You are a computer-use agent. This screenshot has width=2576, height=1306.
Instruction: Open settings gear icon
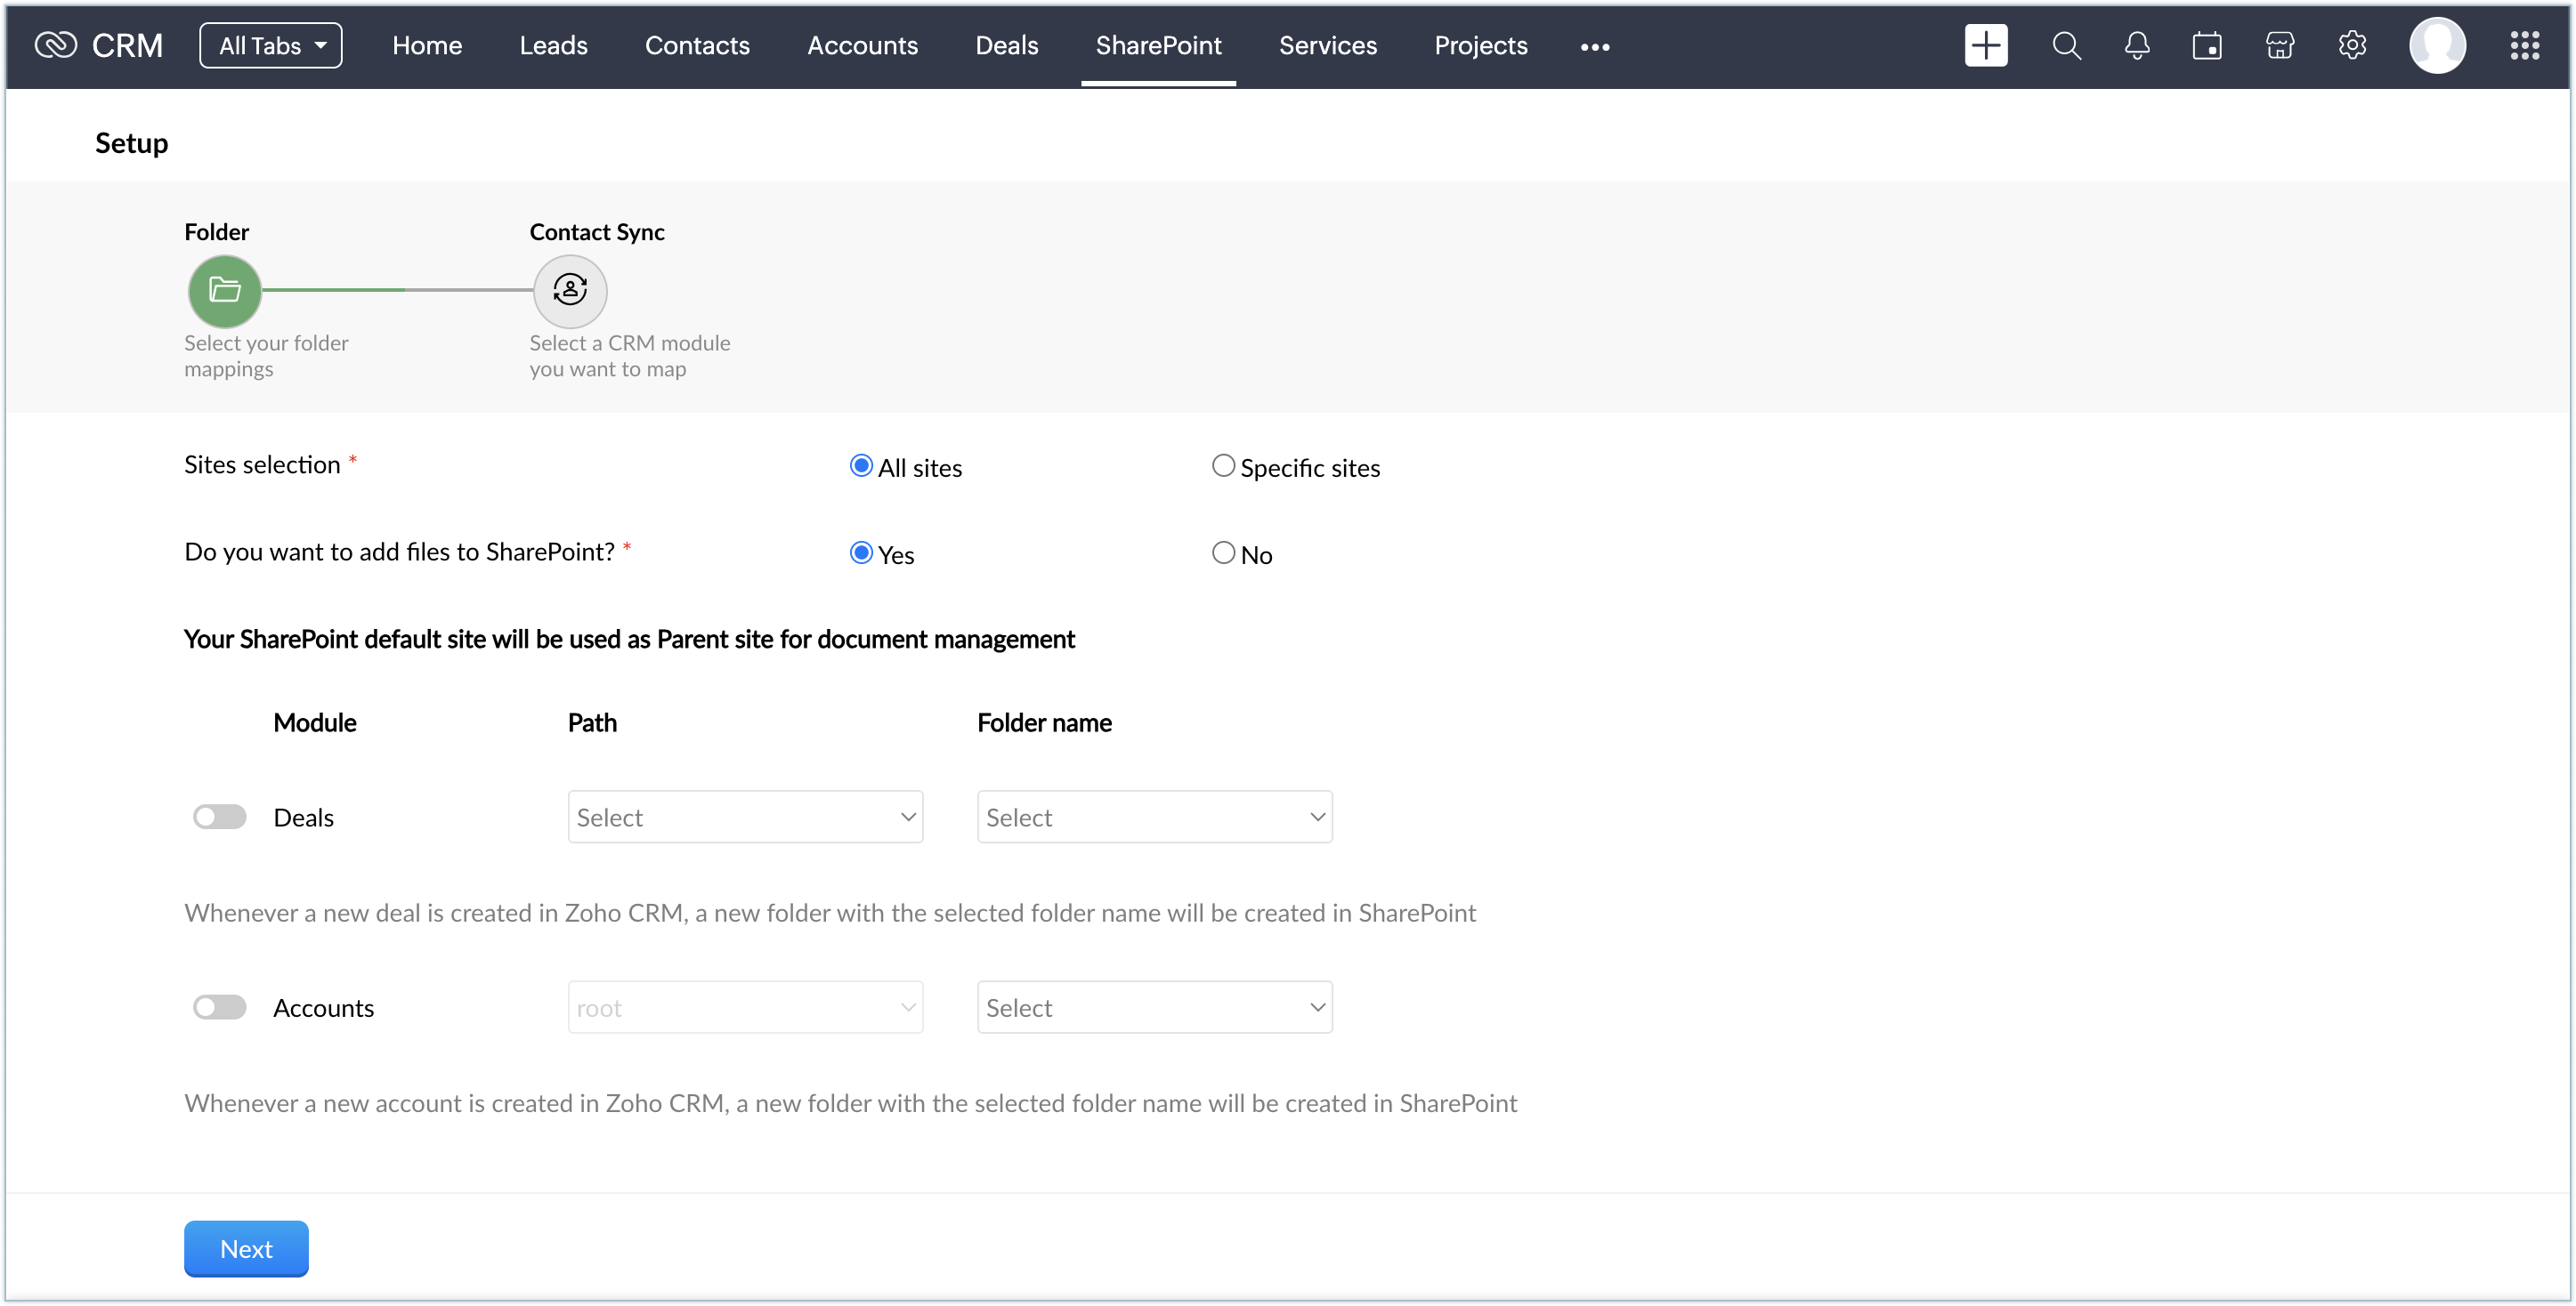pyautogui.click(x=2352, y=46)
